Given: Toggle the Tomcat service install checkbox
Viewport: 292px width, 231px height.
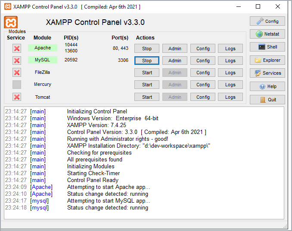Looking at the screenshot, I should 17,97.
